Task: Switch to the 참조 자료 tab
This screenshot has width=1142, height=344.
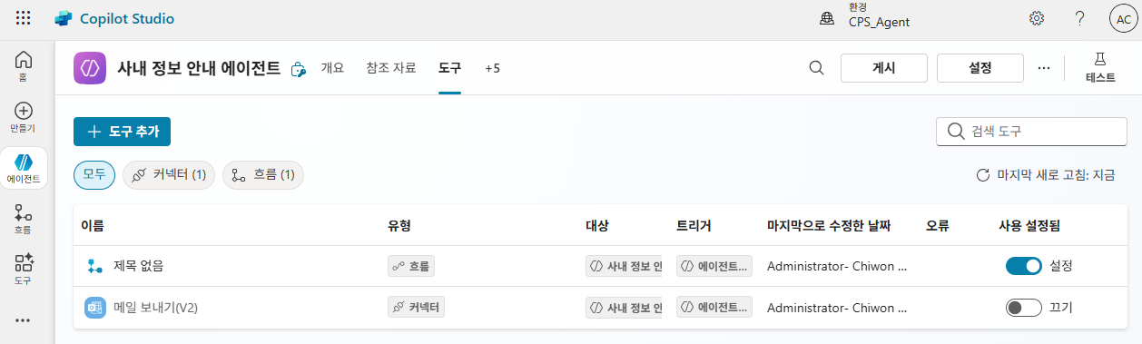Action: point(391,68)
